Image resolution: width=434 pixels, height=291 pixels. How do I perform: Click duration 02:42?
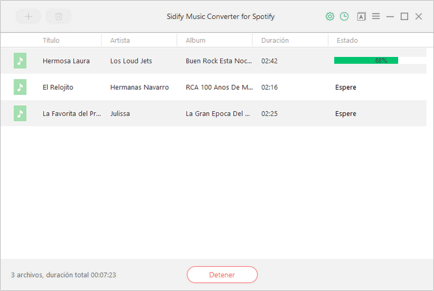coord(269,61)
